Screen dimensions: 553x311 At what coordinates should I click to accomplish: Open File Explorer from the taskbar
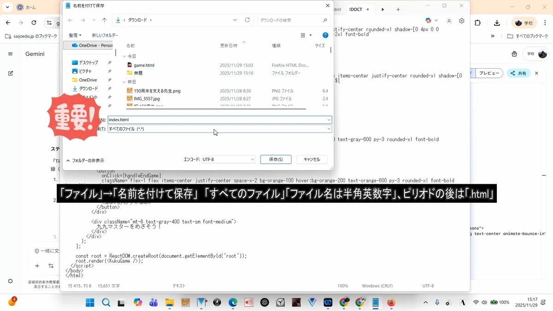(169, 303)
